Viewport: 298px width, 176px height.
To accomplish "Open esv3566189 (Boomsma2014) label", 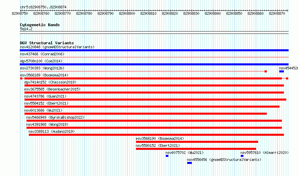I will [44, 75].
